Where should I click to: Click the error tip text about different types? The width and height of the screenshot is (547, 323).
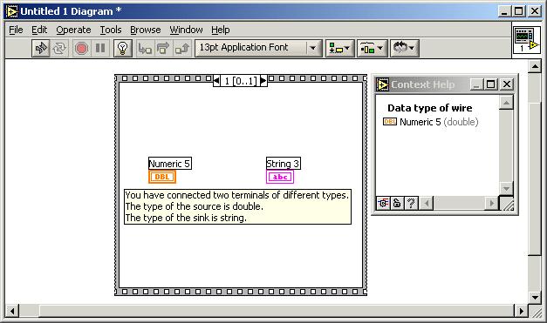(237, 206)
